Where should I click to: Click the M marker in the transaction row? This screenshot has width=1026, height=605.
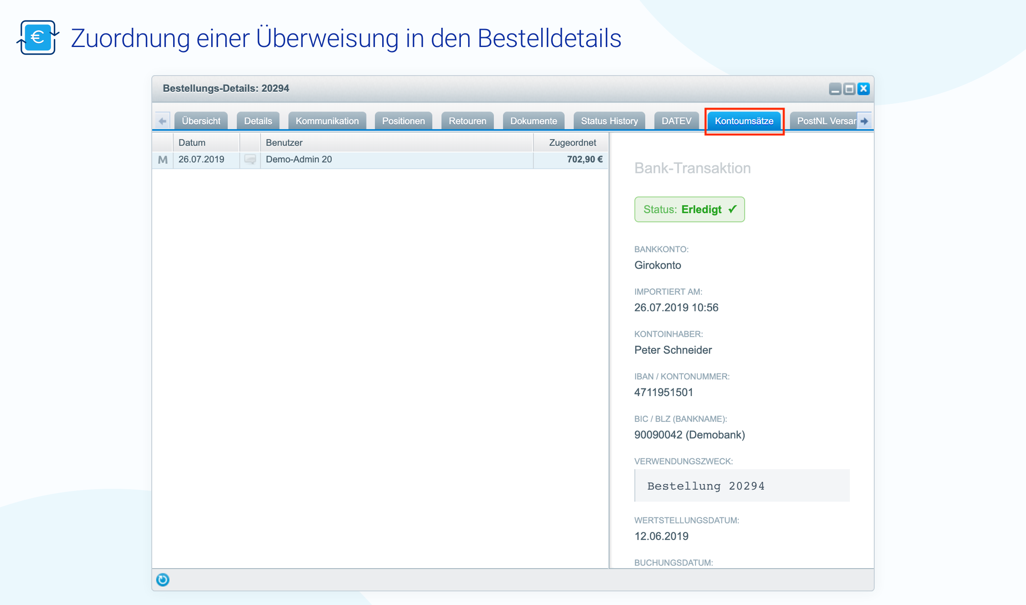point(162,160)
